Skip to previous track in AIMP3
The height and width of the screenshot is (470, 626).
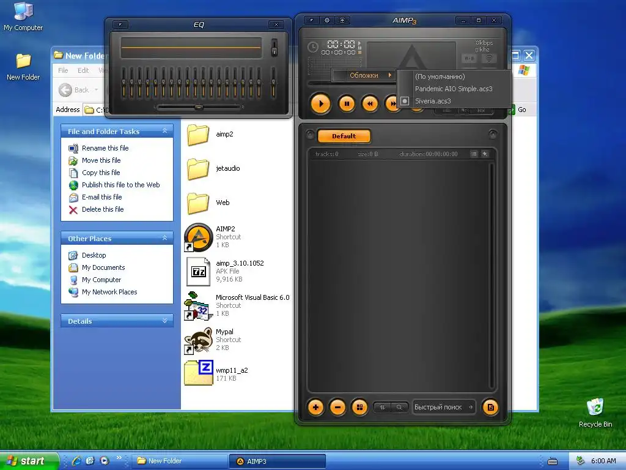click(370, 104)
